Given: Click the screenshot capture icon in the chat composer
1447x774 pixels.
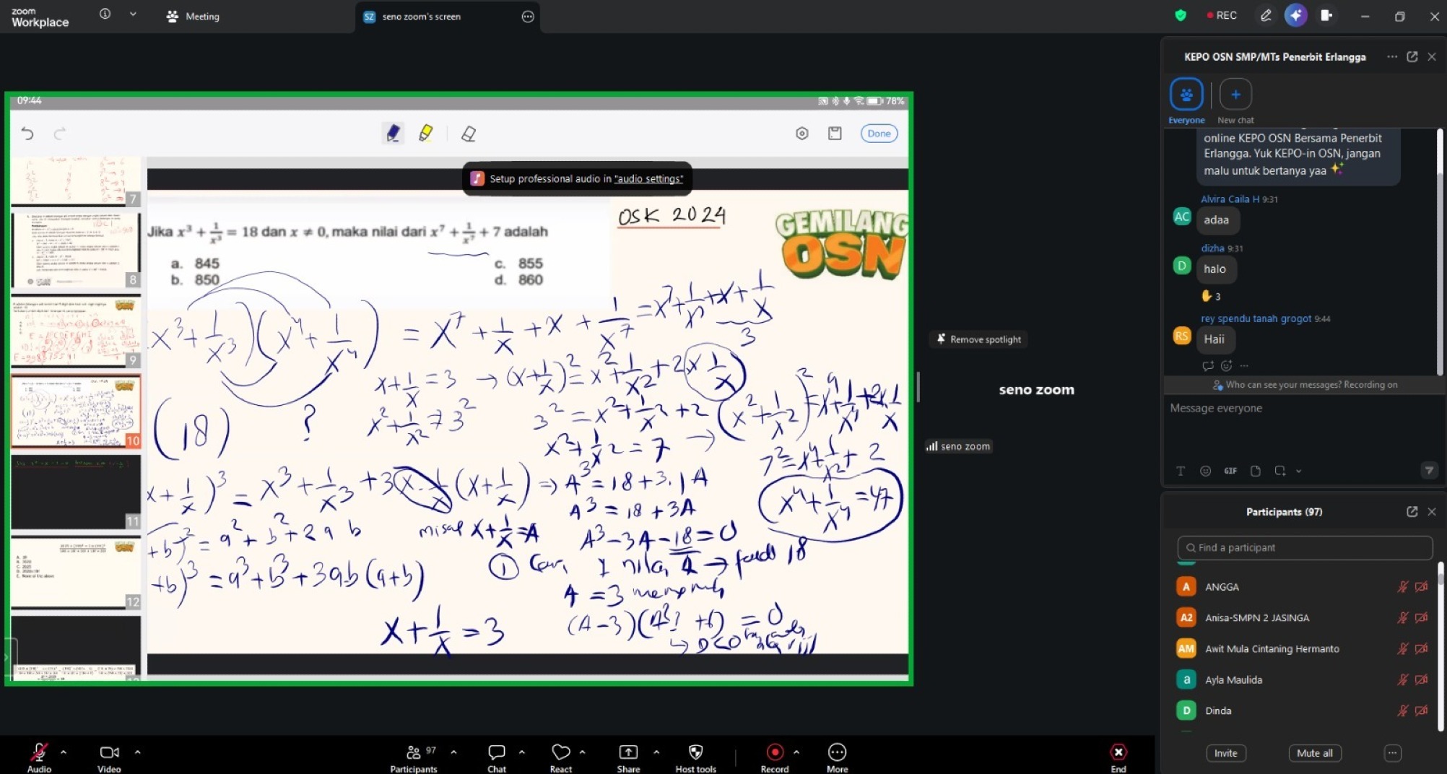Looking at the screenshot, I should click(1280, 471).
